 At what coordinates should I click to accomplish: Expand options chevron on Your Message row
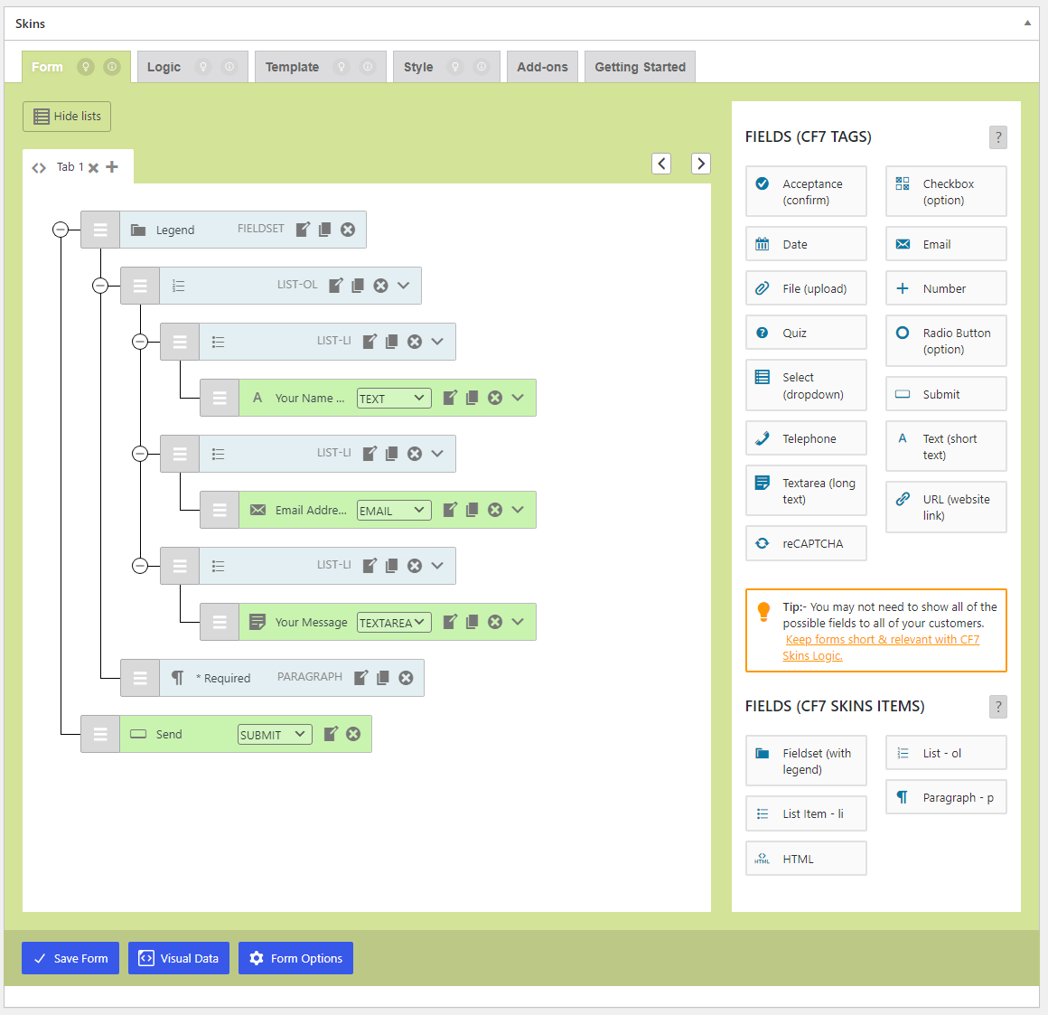point(518,622)
